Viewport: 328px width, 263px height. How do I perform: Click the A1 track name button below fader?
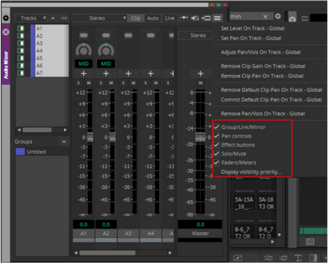pos(83,233)
